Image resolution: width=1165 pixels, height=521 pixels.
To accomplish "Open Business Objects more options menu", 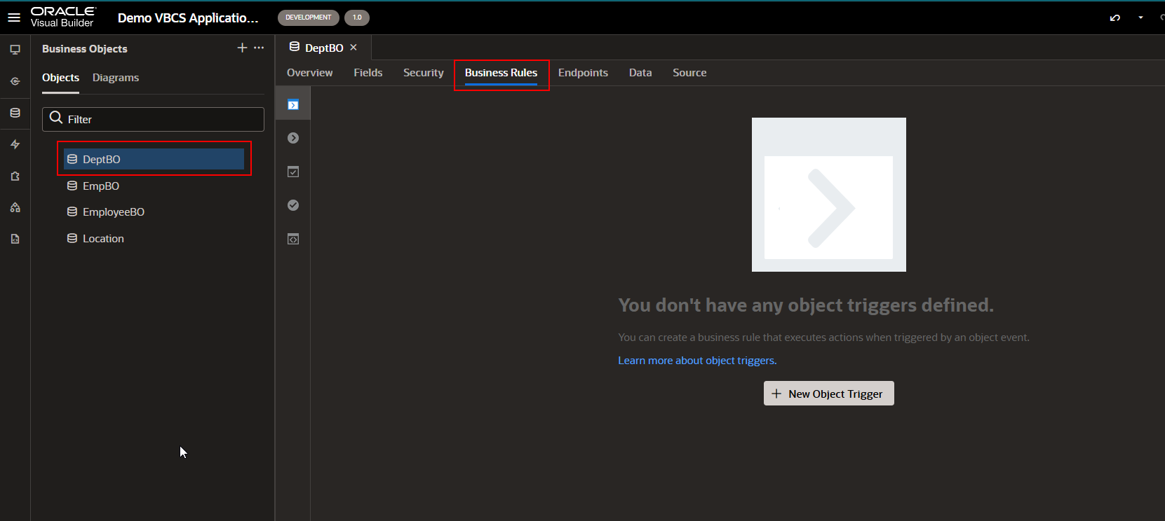I will tap(259, 48).
